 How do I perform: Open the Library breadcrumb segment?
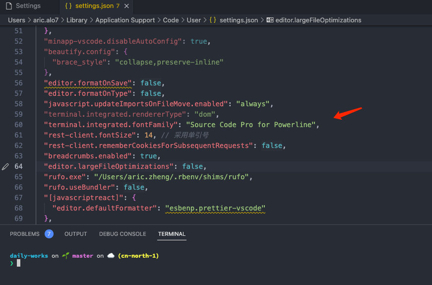(77, 20)
